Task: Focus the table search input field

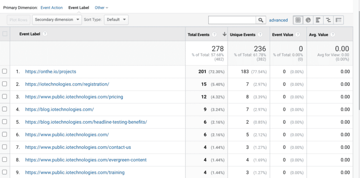Action: click(x=232, y=20)
